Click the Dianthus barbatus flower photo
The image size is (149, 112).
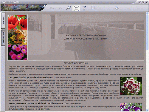point(131,86)
